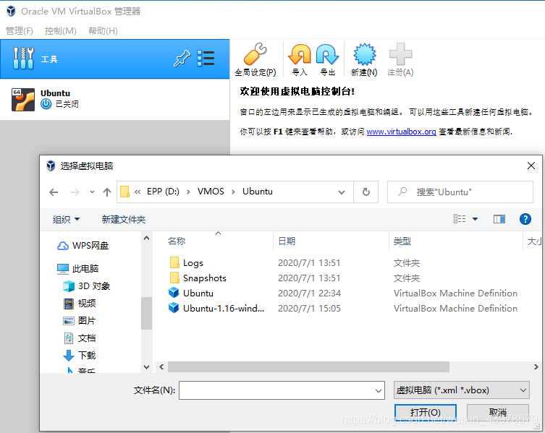Sort by 名称 column header

[x=177, y=241]
